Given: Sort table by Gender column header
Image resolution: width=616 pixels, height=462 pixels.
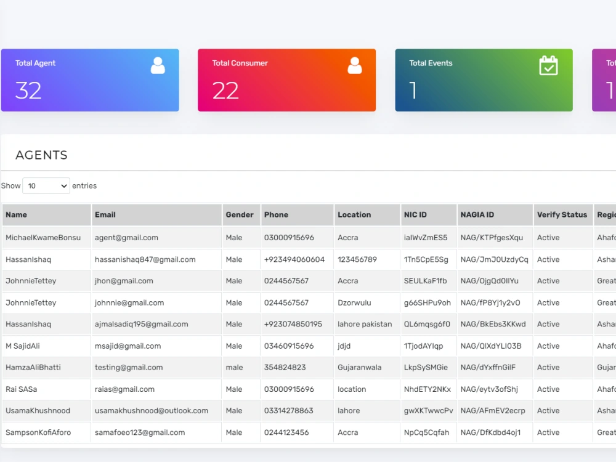Looking at the screenshot, I should pyautogui.click(x=241, y=215).
